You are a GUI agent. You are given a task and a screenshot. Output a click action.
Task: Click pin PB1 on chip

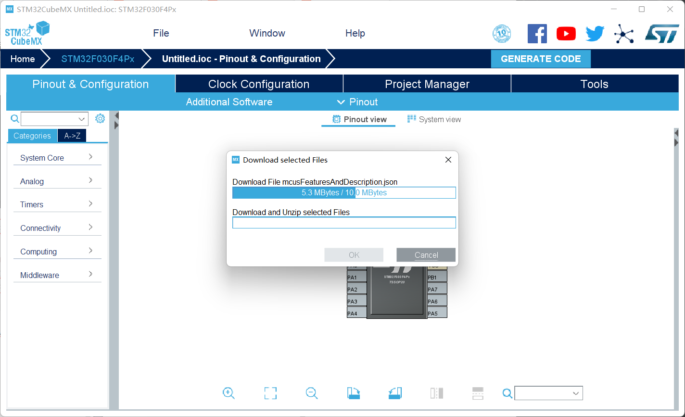437,277
